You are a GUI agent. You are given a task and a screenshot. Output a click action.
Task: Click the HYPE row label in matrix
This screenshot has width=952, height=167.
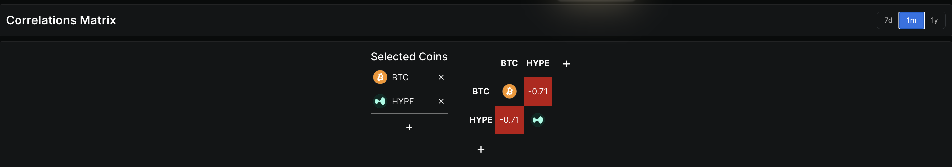click(x=480, y=120)
